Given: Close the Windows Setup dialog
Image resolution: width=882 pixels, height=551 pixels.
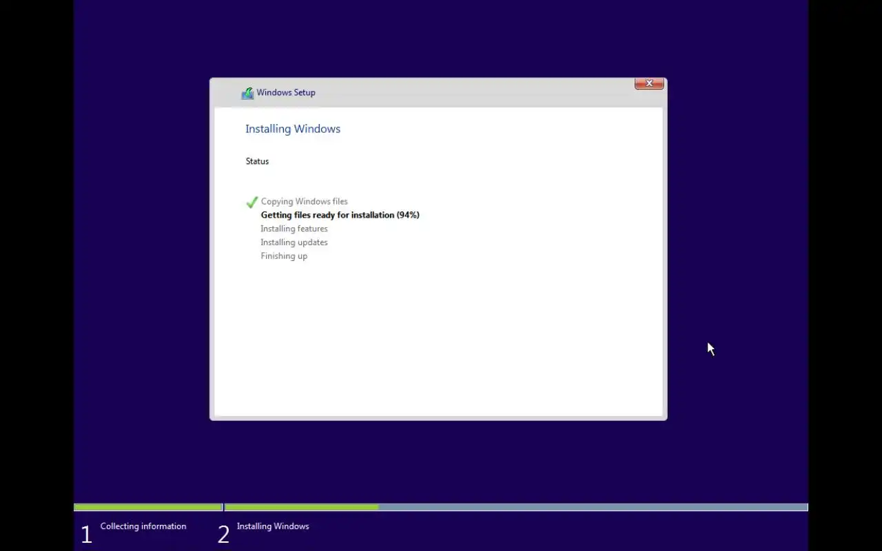Looking at the screenshot, I should click(x=649, y=83).
